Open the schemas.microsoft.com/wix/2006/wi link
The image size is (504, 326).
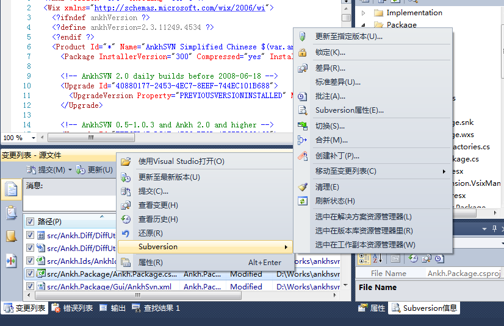click(x=179, y=7)
